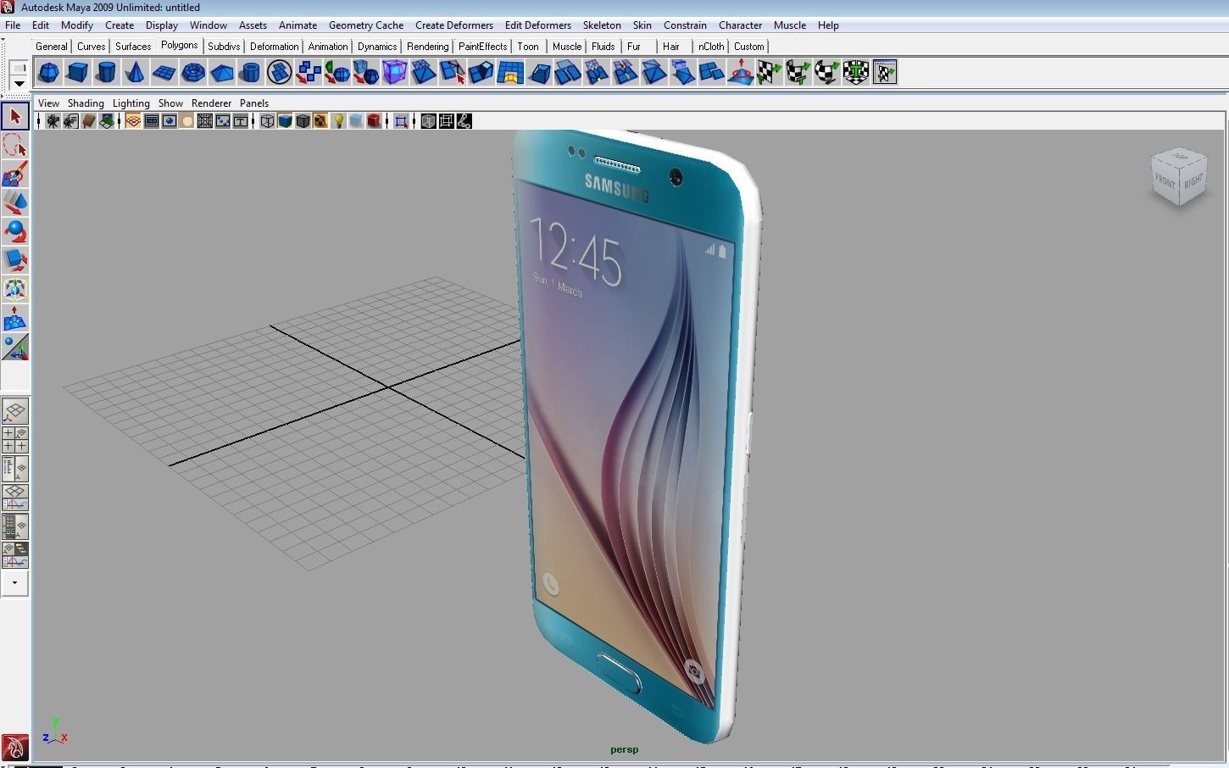Create a polygon plane from shelf
The image size is (1229, 768).
tap(164, 72)
